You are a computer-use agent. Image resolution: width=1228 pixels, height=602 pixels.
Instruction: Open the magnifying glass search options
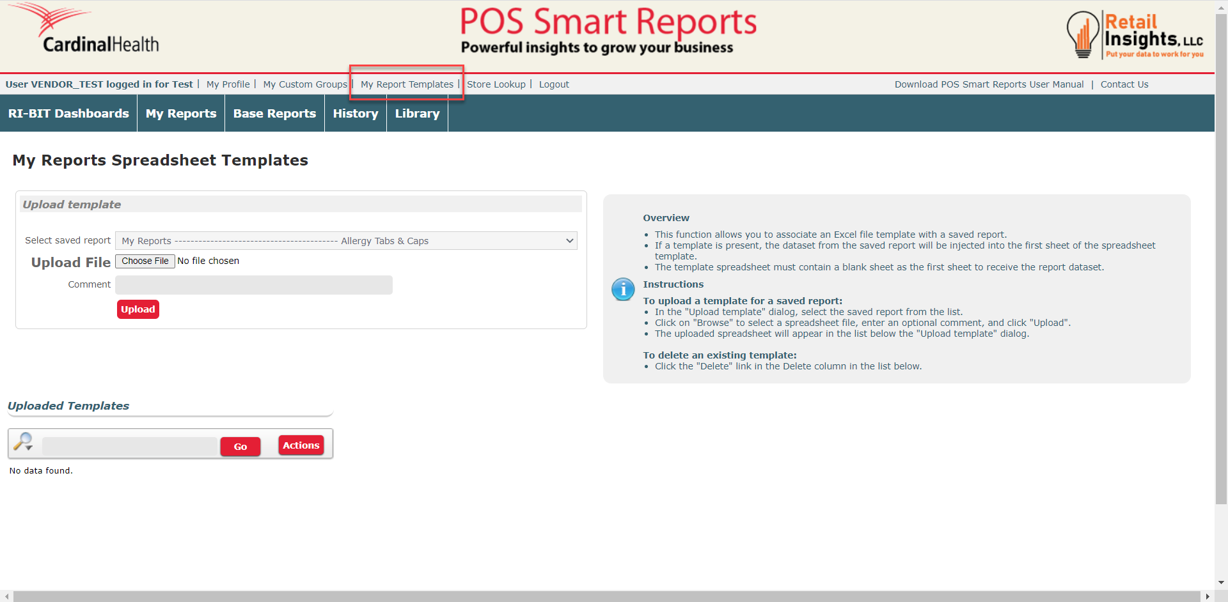(24, 442)
